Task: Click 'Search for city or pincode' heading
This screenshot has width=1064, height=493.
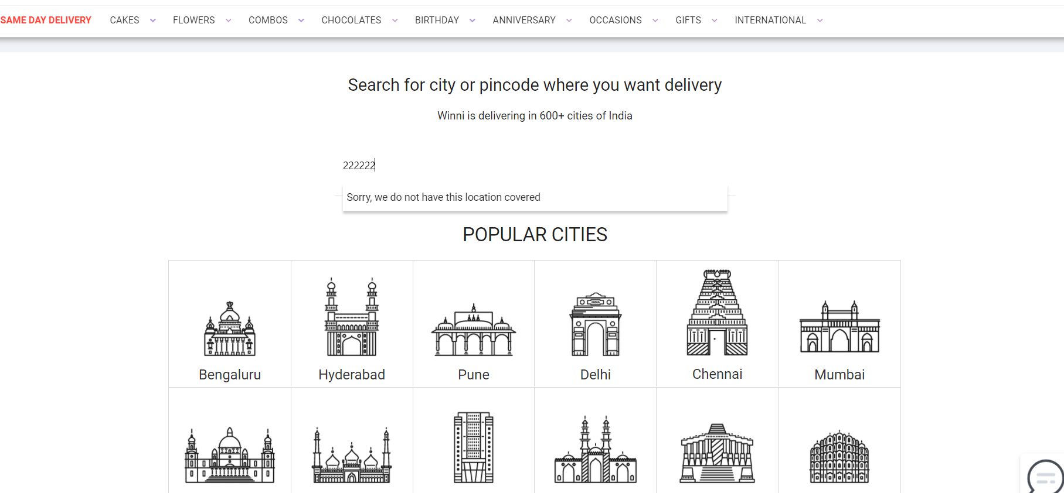Action: pyautogui.click(x=535, y=85)
